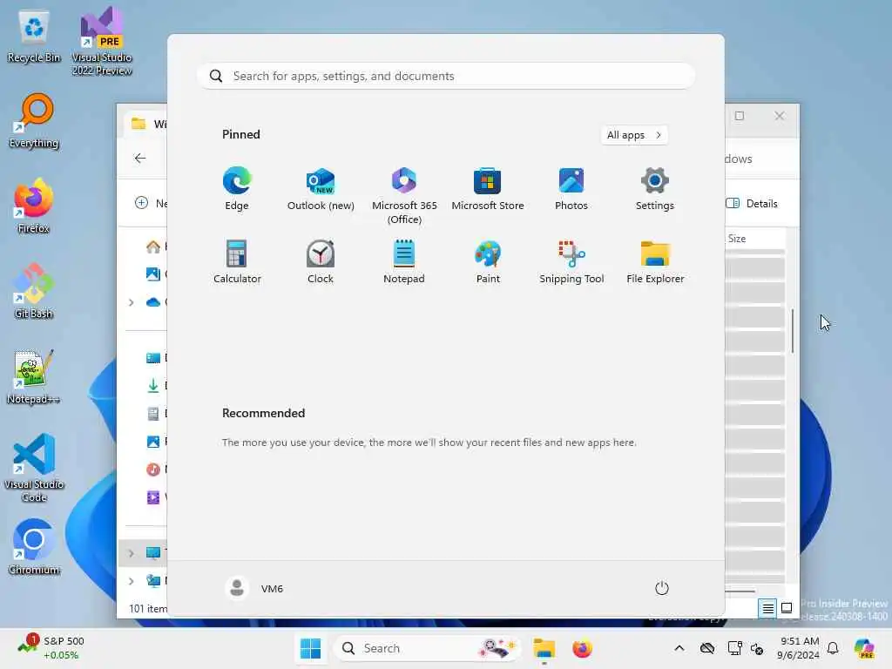
Task: Focus the Start menu search field
Action: (x=446, y=77)
